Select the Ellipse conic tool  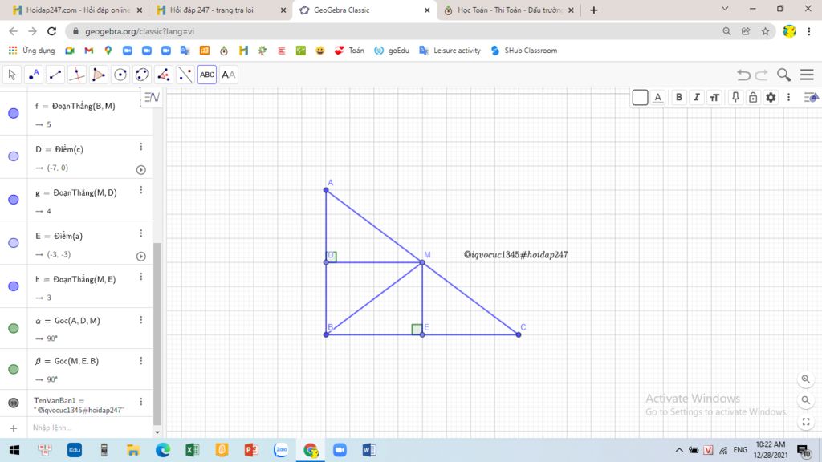pos(141,75)
